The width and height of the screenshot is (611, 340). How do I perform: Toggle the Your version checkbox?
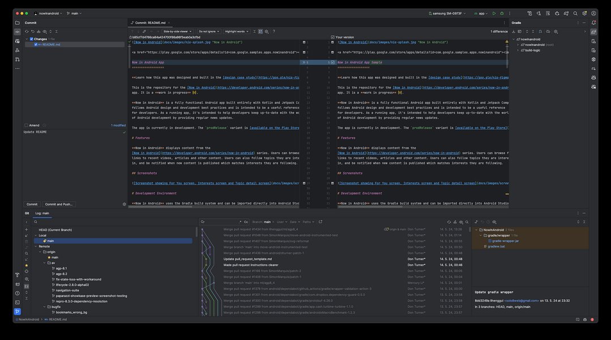(333, 37)
